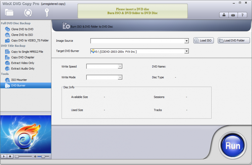Viewport: 252px width, 165px height.
Task: Open Copy DVD Chapter option
Action: (x=23, y=57)
